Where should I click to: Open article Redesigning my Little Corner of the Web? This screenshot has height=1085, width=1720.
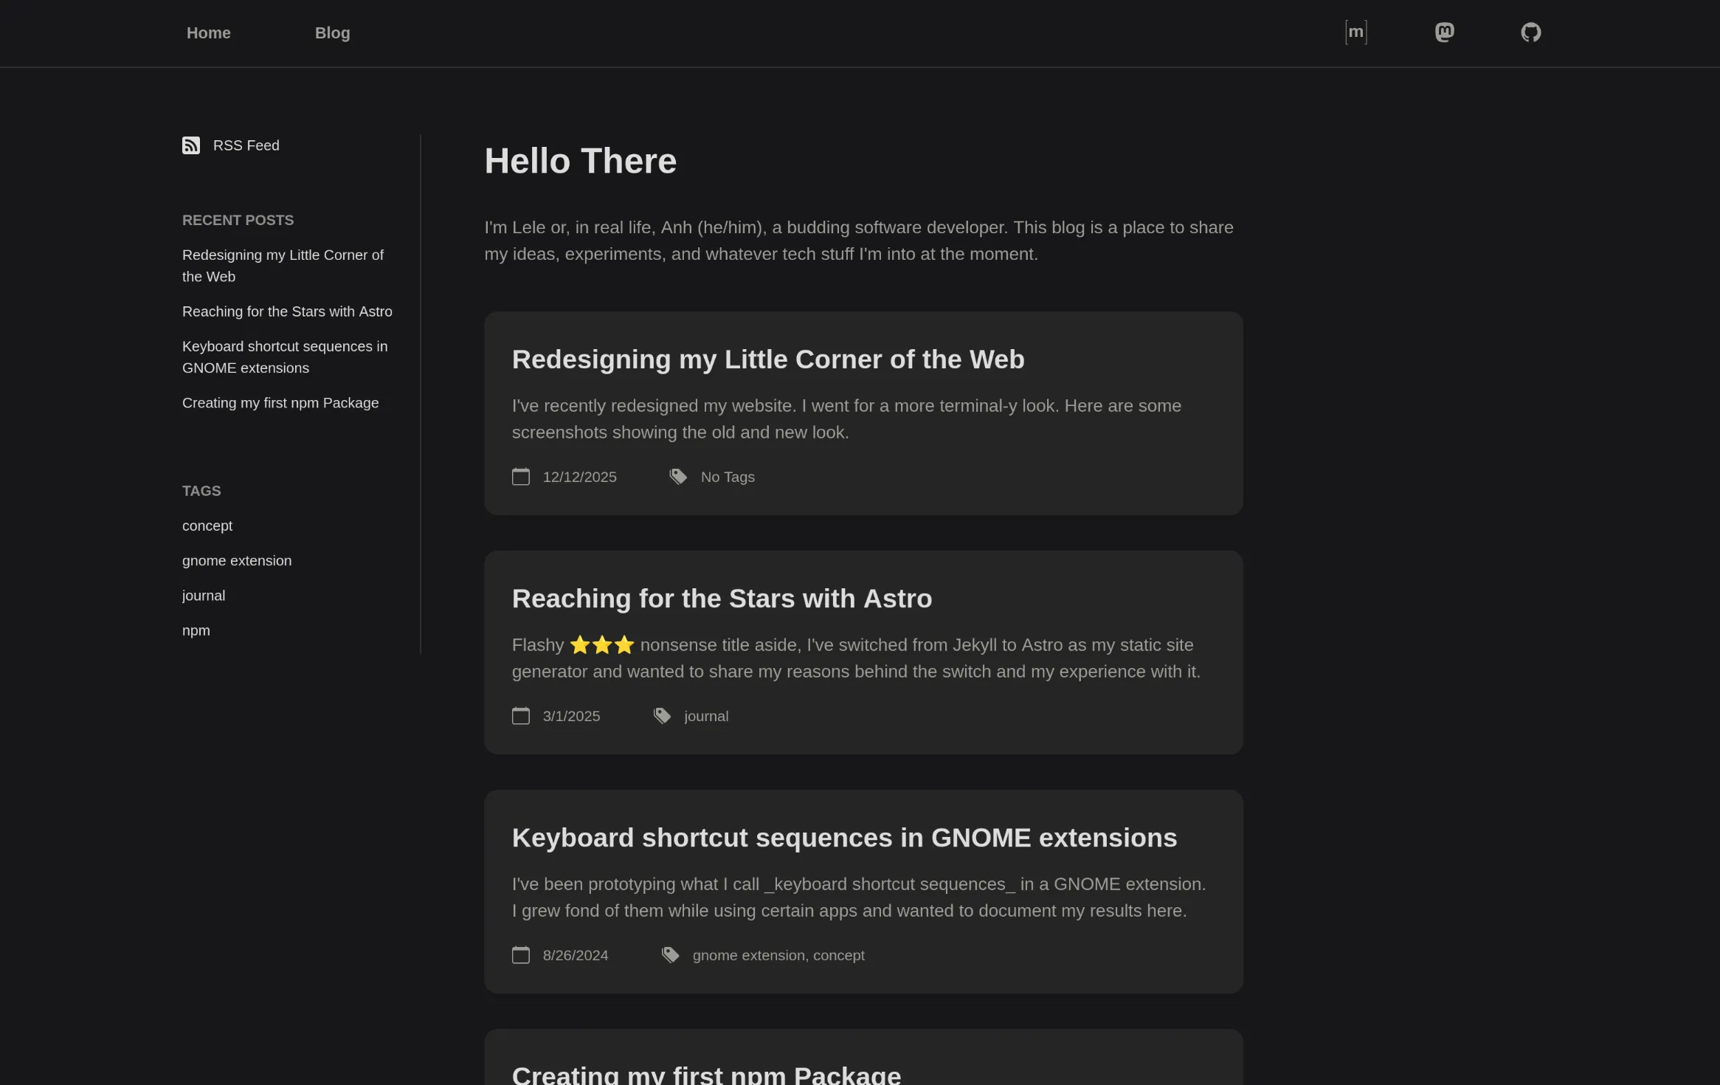click(767, 359)
